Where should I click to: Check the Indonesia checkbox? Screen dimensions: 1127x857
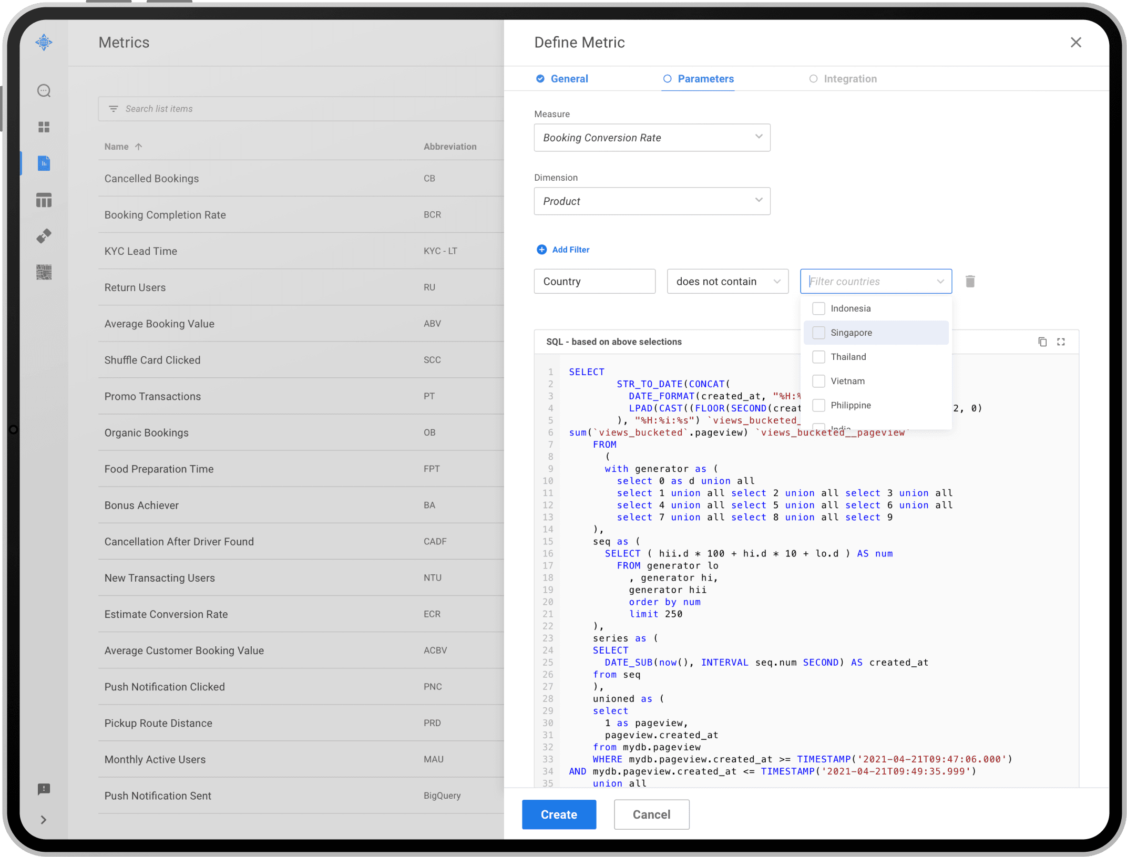(x=818, y=308)
